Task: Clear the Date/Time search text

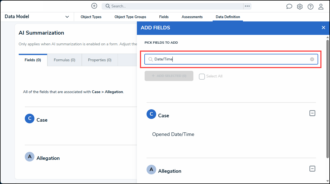Action: coord(312,59)
